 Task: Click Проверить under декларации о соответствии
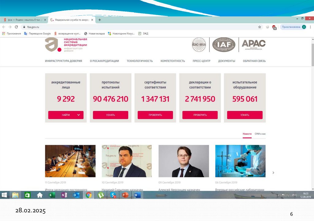[x=200, y=115]
